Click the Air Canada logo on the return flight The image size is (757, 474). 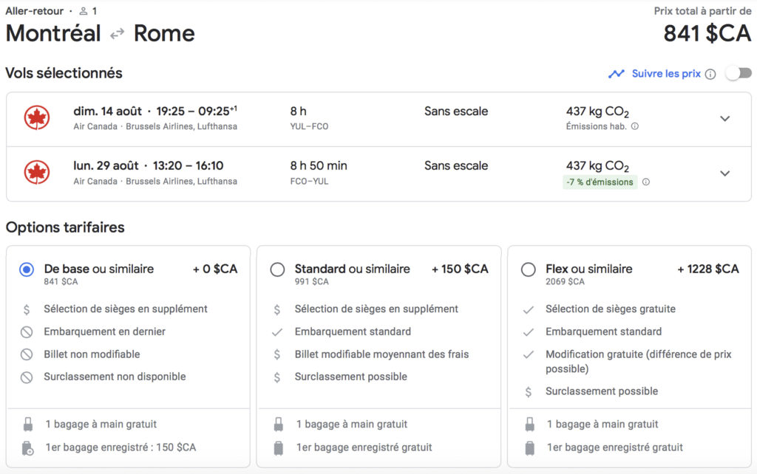click(x=36, y=173)
